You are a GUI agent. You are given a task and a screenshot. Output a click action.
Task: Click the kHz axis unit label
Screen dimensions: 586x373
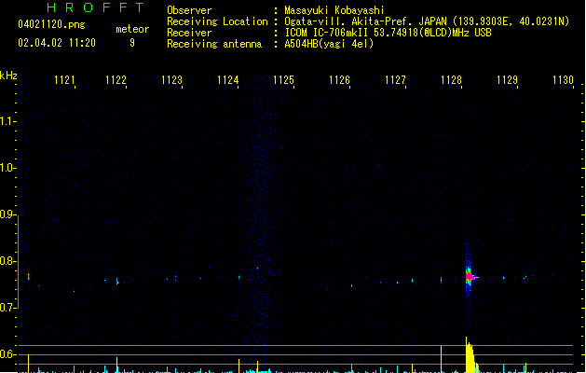coord(8,76)
